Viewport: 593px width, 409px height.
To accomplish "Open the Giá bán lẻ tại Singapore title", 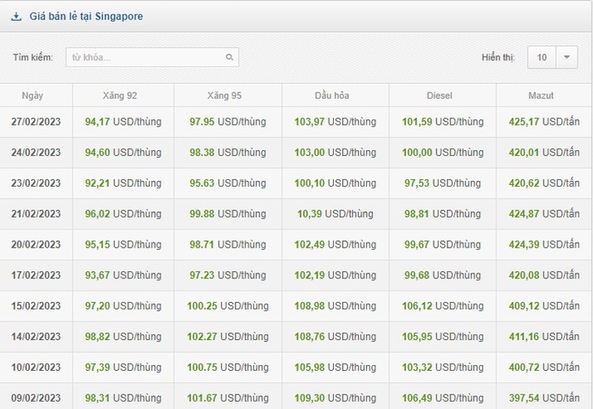I will coord(86,16).
